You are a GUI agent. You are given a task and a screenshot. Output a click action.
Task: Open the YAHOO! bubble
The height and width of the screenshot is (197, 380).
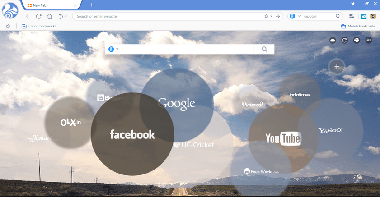(x=331, y=131)
